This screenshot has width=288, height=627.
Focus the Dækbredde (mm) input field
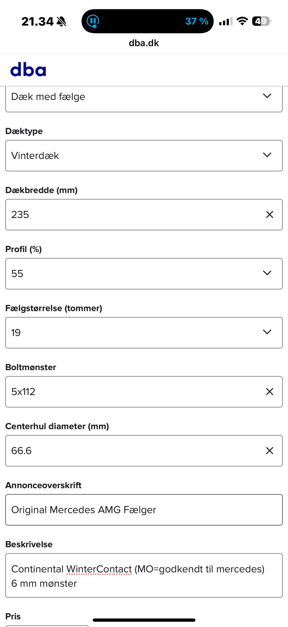tap(132, 215)
